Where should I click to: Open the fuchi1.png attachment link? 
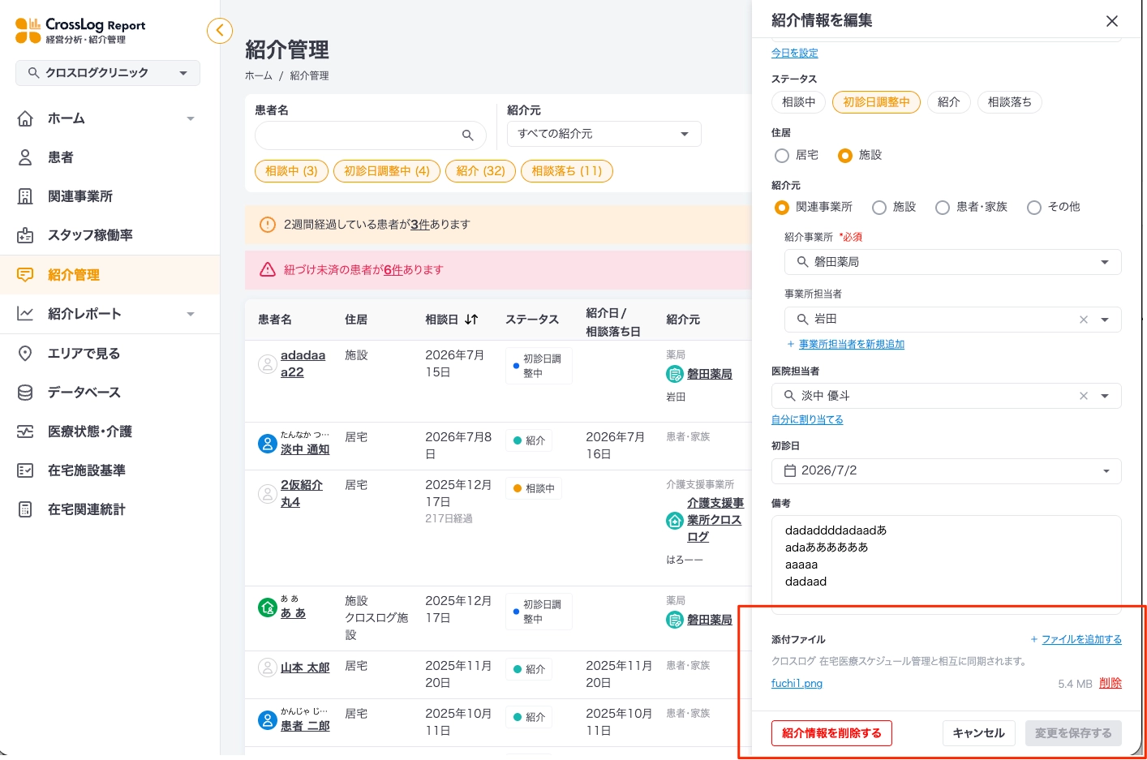pos(797,684)
